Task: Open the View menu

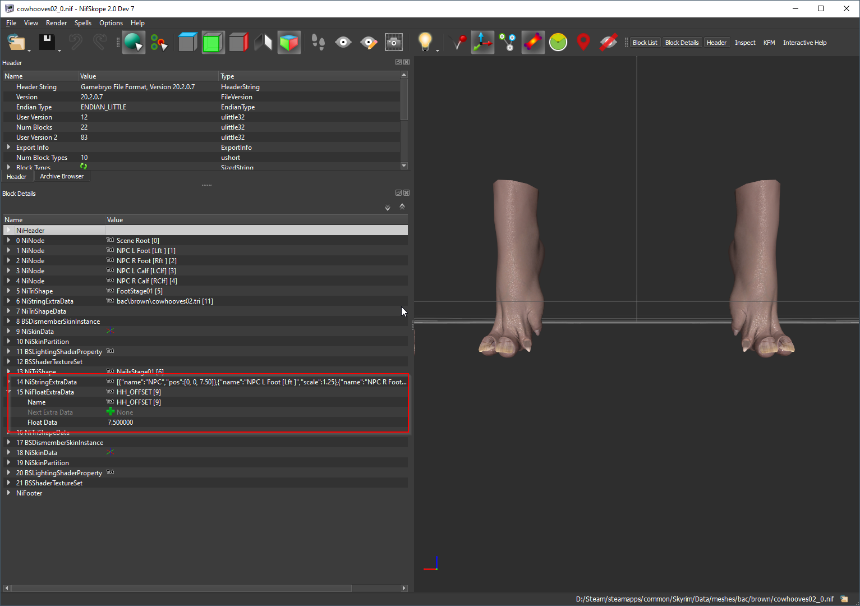Action: point(31,23)
